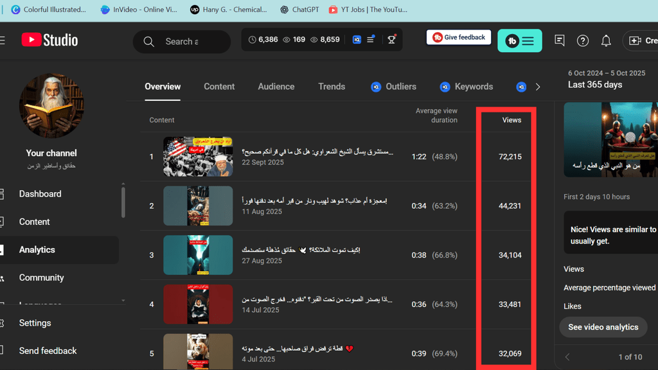658x370 pixels.
Task: Click the Create button
Action: pyautogui.click(x=641, y=40)
